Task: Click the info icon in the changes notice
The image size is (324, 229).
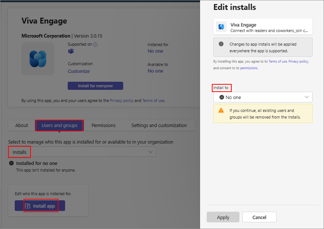Action: [221, 44]
